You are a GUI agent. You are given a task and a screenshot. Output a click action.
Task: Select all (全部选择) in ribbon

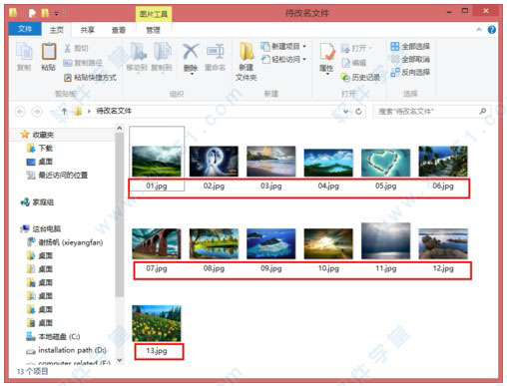coord(410,46)
